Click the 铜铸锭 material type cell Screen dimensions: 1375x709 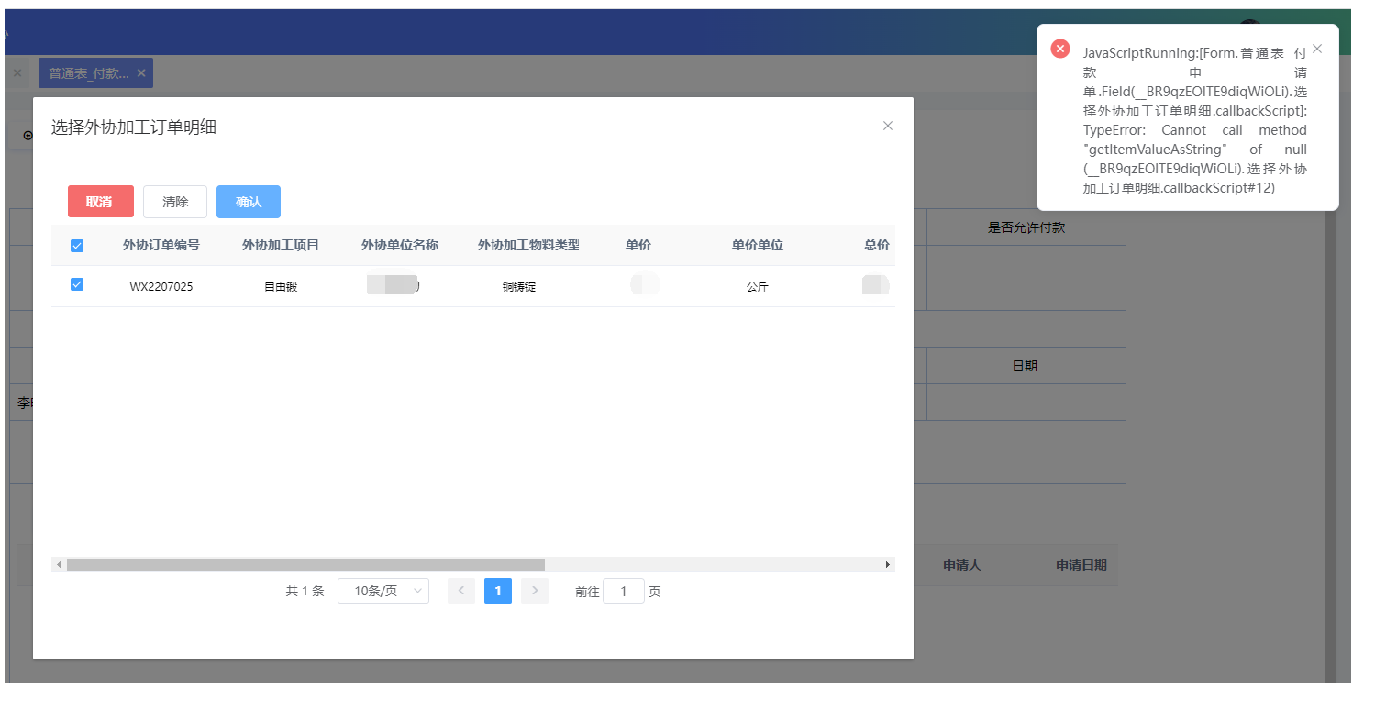point(519,286)
